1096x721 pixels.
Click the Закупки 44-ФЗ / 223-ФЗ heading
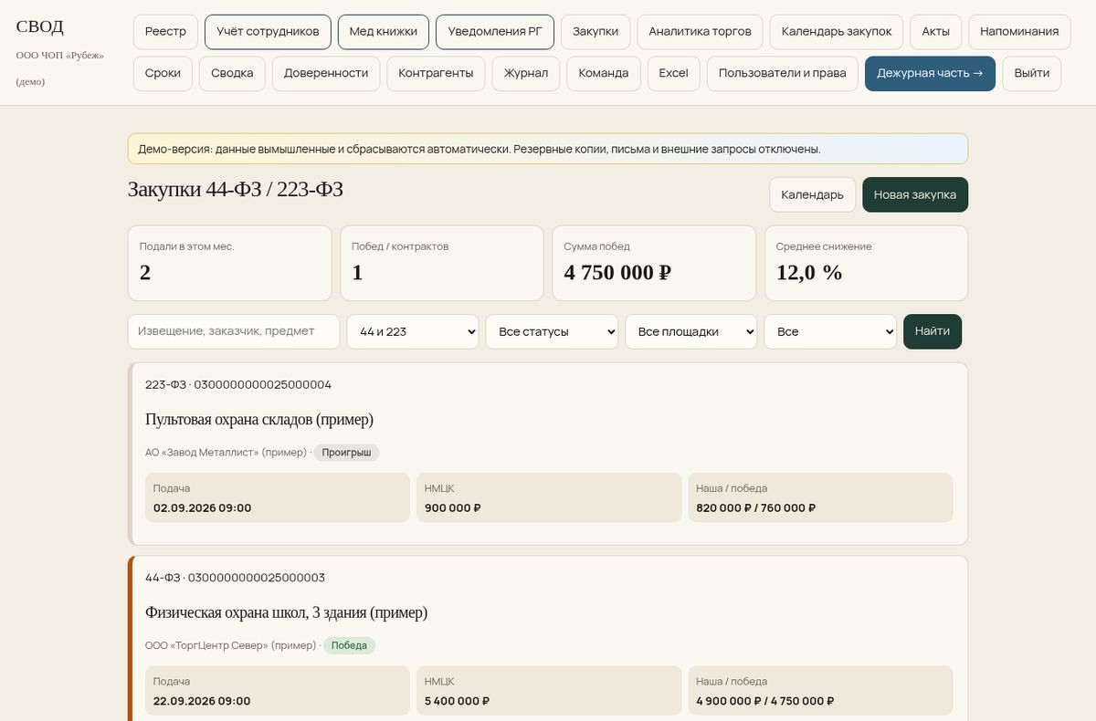pos(236,189)
